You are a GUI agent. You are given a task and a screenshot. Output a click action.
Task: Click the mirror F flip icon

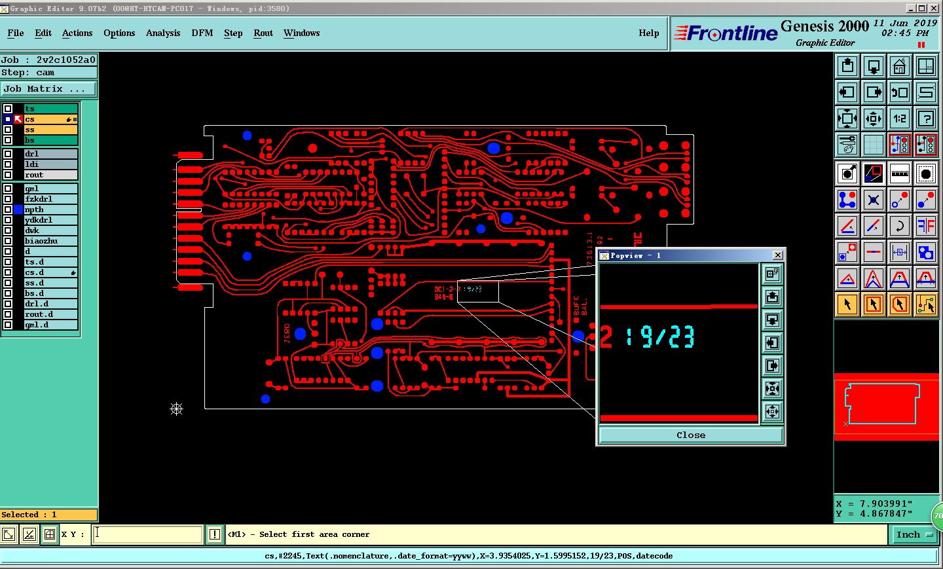(925, 226)
